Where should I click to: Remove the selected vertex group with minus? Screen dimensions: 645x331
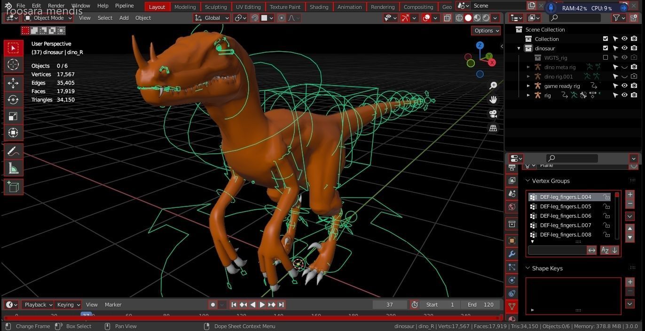(x=630, y=204)
